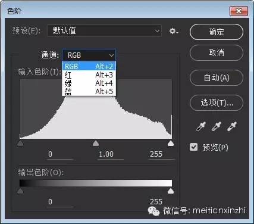Choose RGB Alt+2 channel option
This screenshot has width=254, height=224.
point(89,66)
